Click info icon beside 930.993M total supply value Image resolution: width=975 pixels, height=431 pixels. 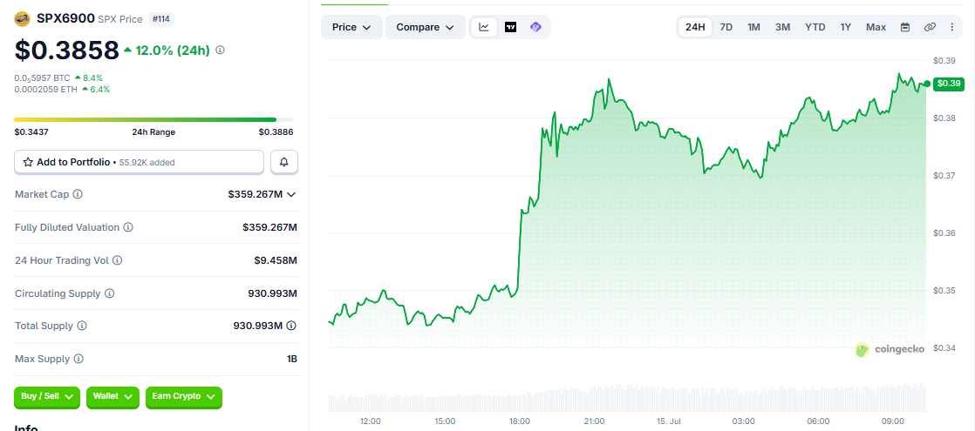pyautogui.click(x=291, y=326)
